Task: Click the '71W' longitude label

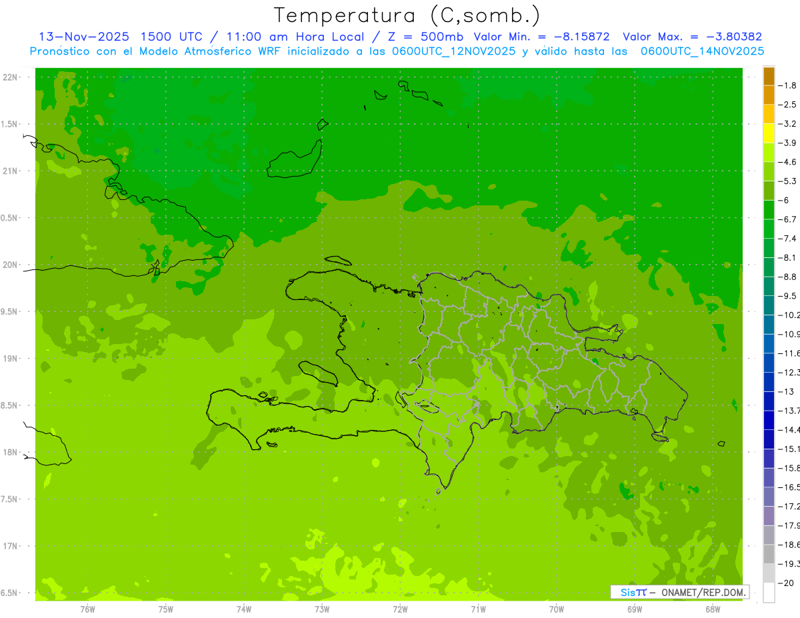Action: point(478,609)
